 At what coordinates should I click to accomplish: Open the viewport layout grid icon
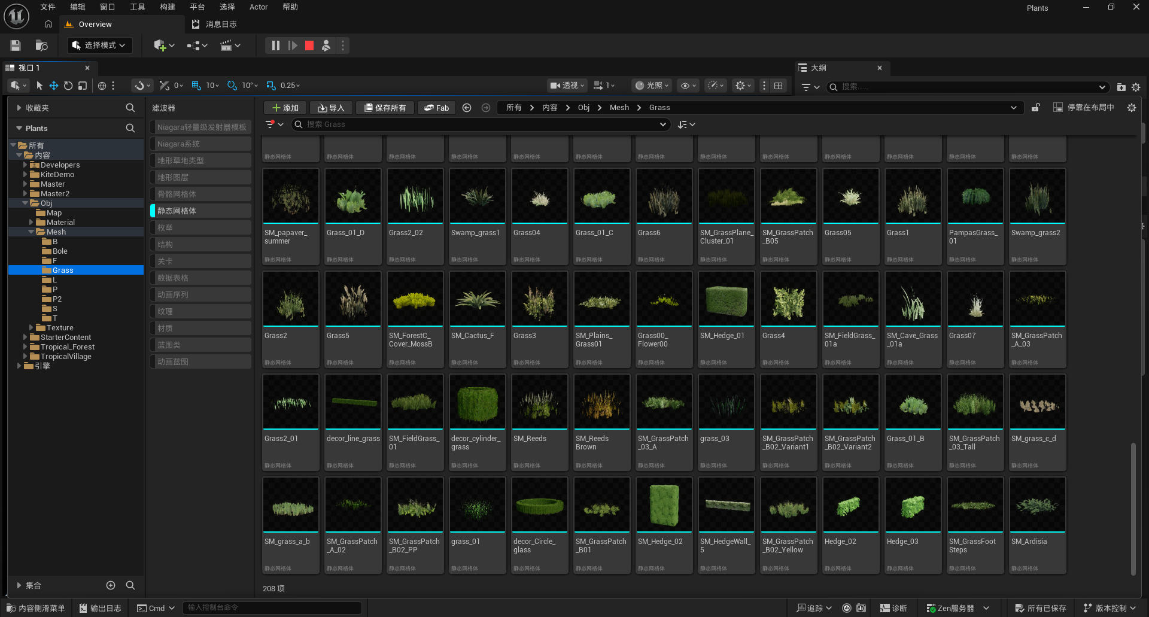coord(778,86)
